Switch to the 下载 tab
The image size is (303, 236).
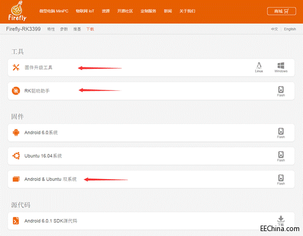pos(90,29)
